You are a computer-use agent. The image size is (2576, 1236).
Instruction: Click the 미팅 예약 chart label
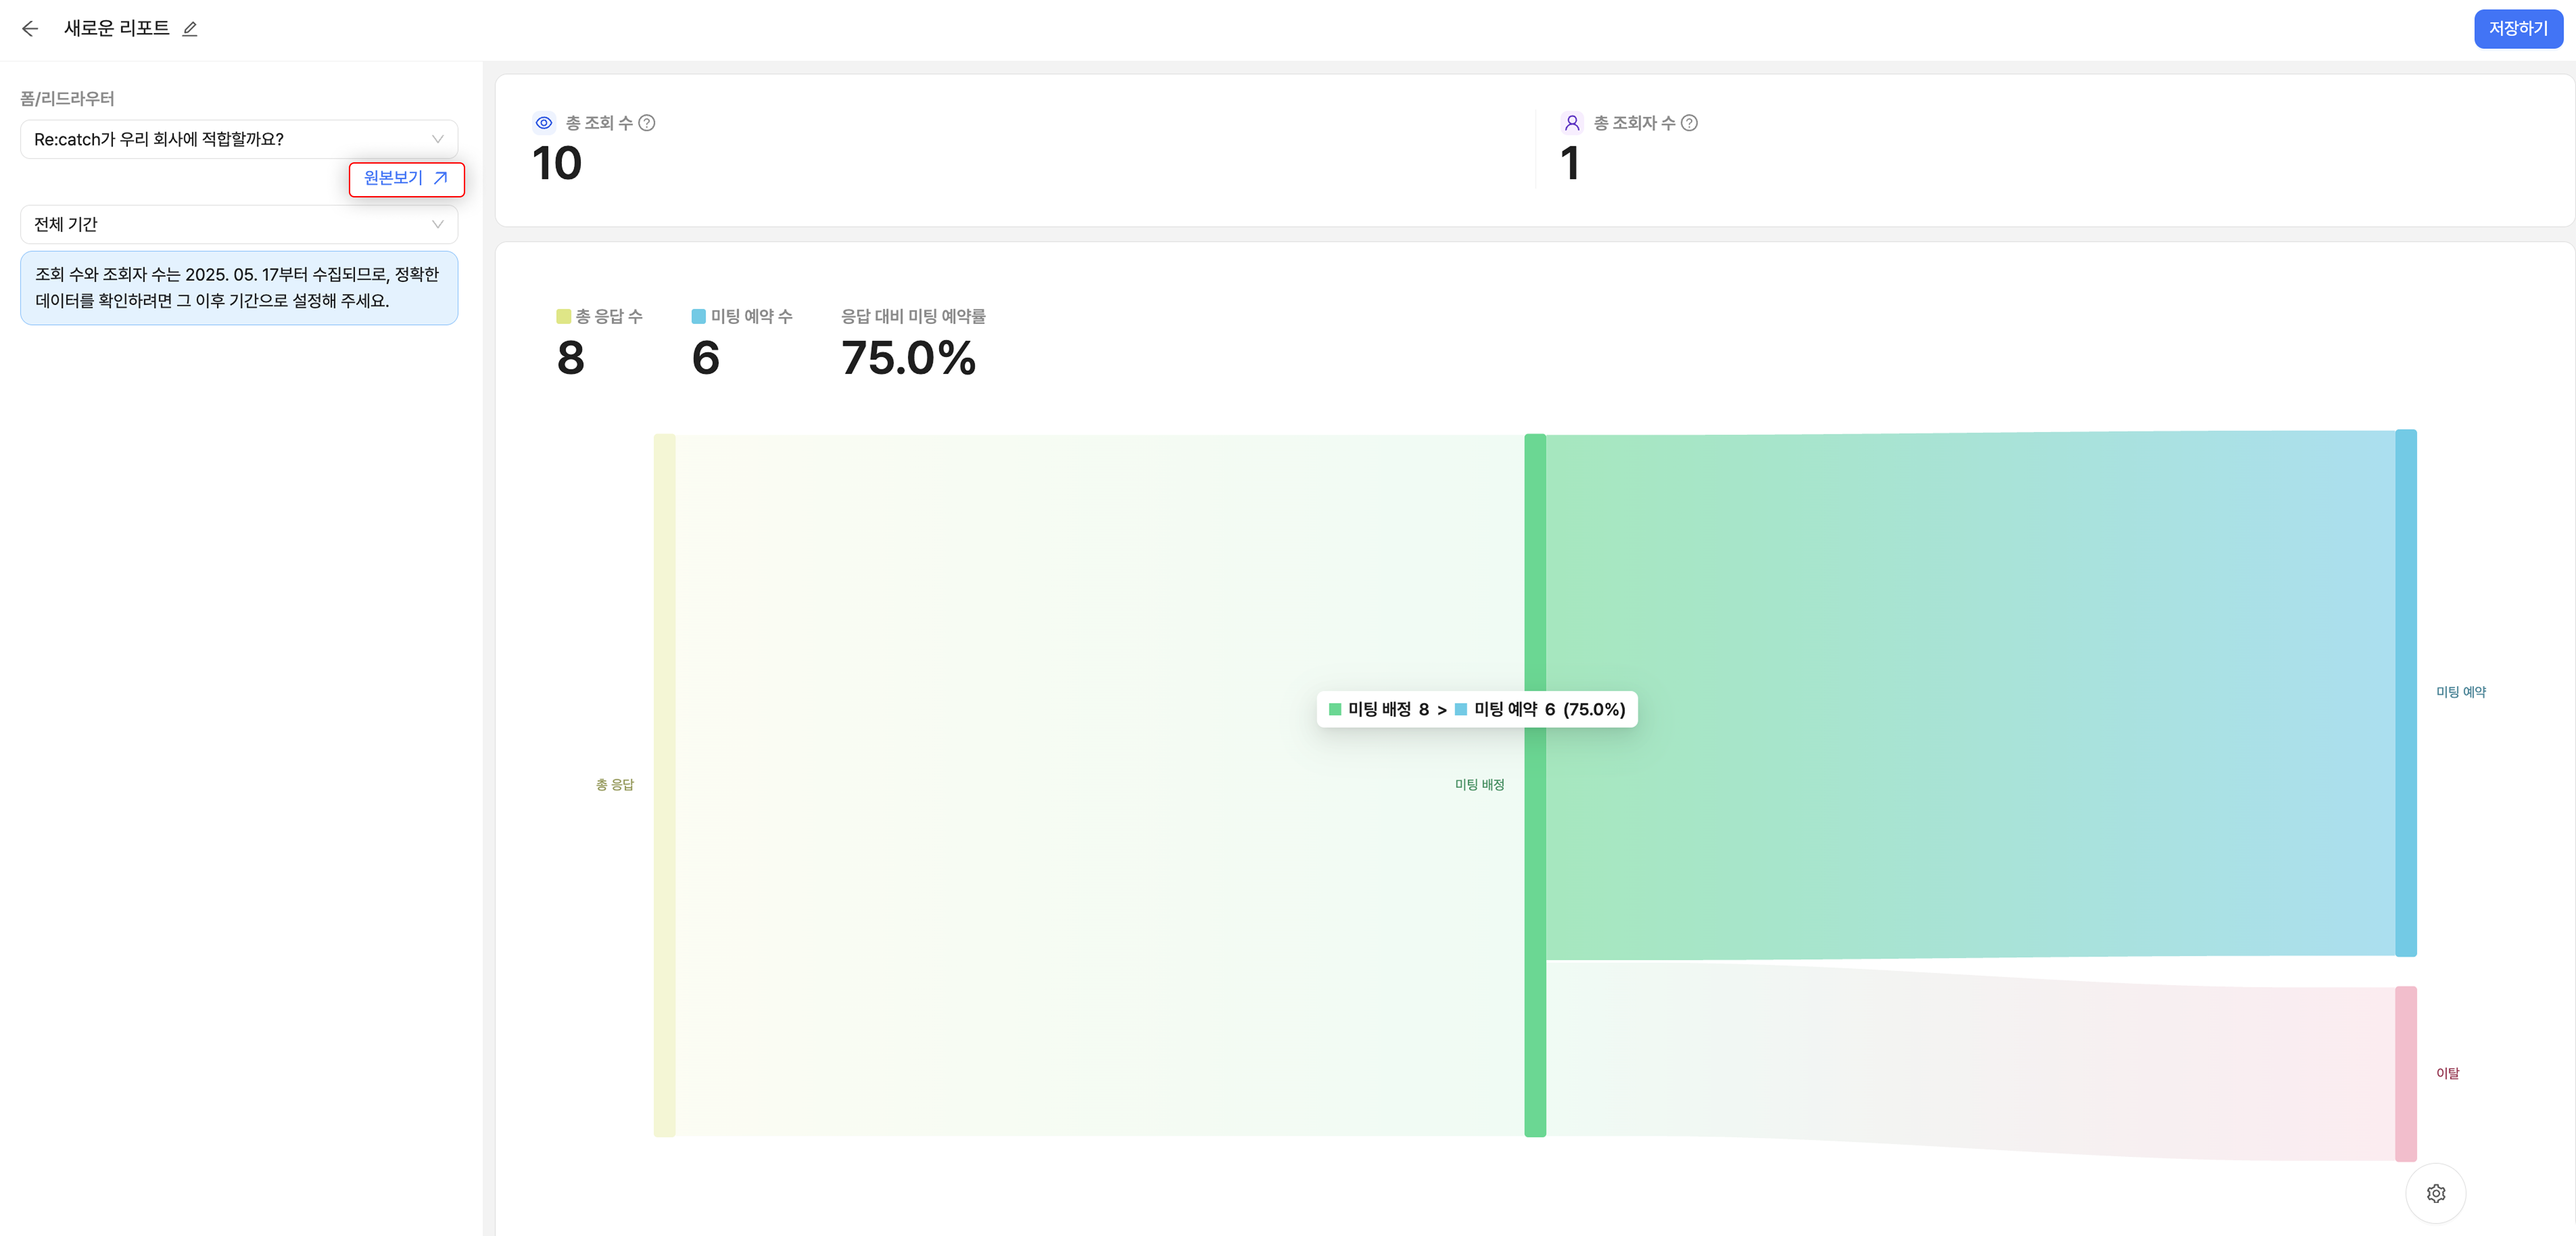click(2461, 692)
